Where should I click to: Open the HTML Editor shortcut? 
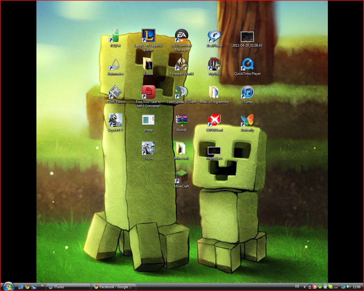click(x=115, y=95)
